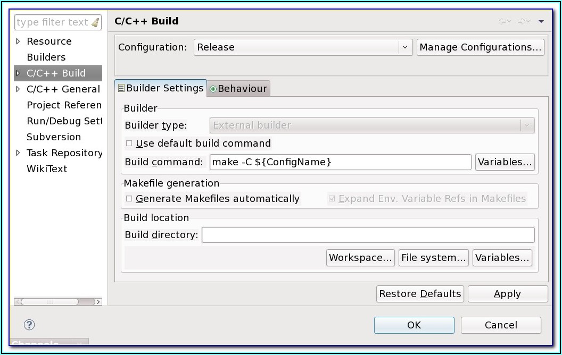Expand the Task Repository tree node
Viewport: 562px width, 355px height.
[x=18, y=153]
